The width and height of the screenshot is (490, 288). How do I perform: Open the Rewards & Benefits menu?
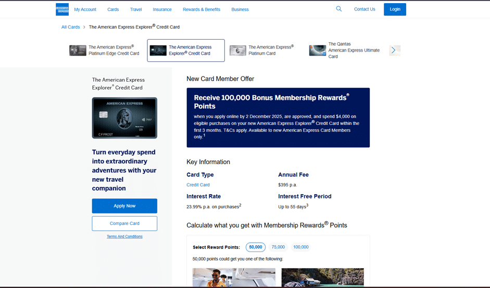(201, 9)
